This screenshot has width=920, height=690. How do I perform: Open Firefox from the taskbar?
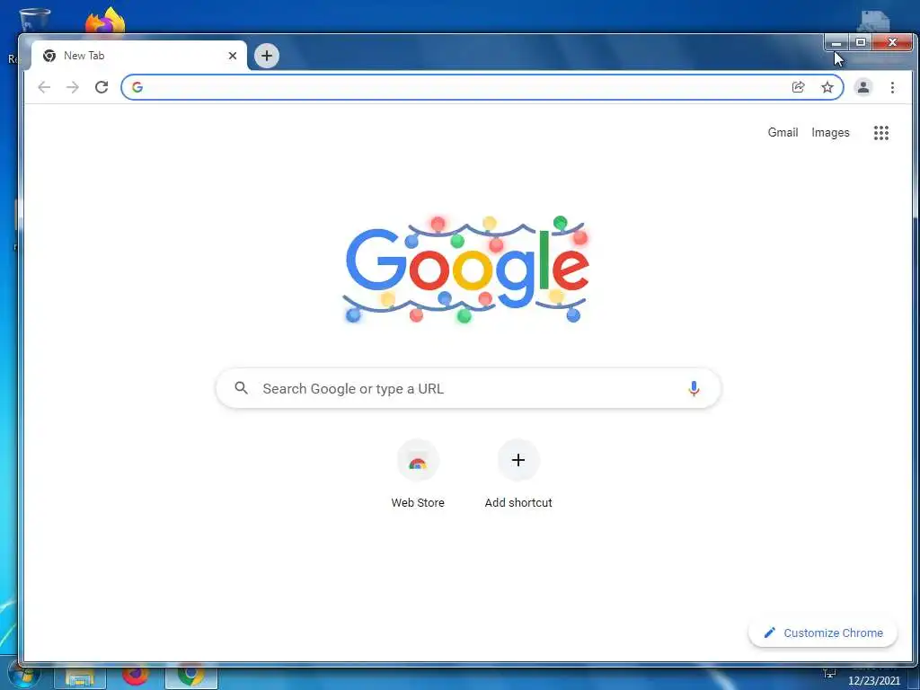135,677
